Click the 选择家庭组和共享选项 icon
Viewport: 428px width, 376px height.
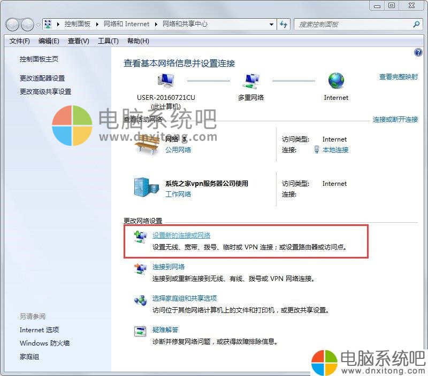point(140,300)
